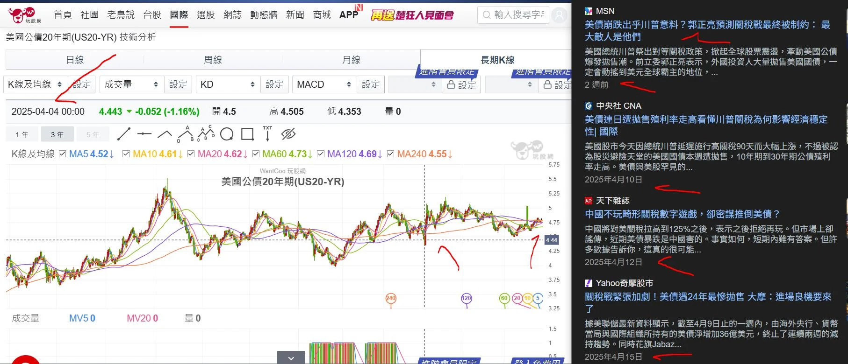This screenshot has height=364, width=848.
Task: Switch to the 日線 tab
Action: [x=75, y=60]
